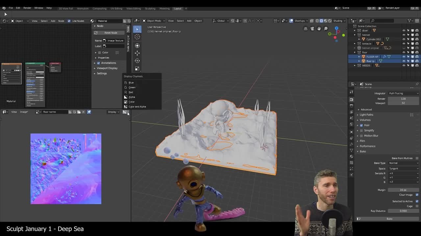Open the Display dropdown in the image editor
The image size is (421, 236).
(x=113, y=112)
